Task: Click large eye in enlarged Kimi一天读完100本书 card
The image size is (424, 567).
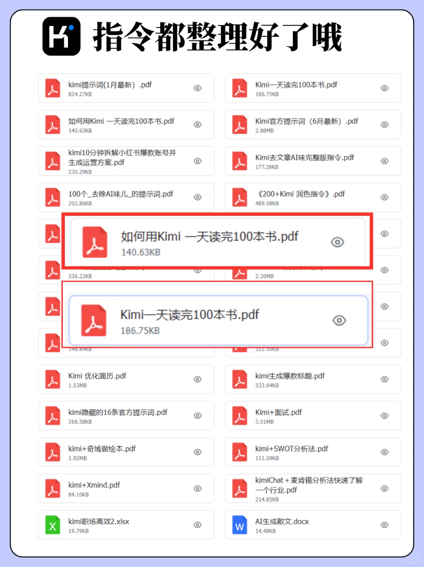Action: (x=339, y=320)
